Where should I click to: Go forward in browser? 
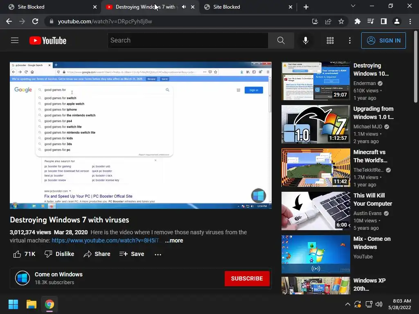tap(22, 21)
